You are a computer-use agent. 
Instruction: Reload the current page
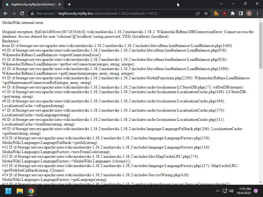pos(22,13)
